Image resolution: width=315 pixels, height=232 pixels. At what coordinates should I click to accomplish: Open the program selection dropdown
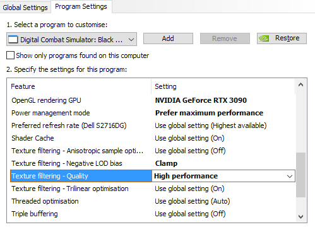click(x=71, y=39)
